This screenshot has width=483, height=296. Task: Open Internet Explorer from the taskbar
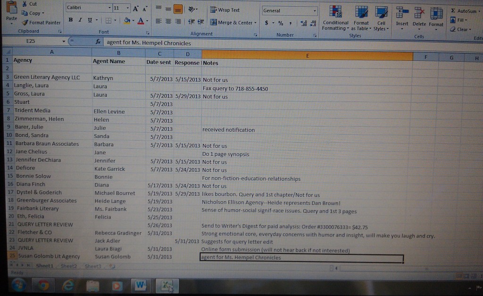pos(68,286)
